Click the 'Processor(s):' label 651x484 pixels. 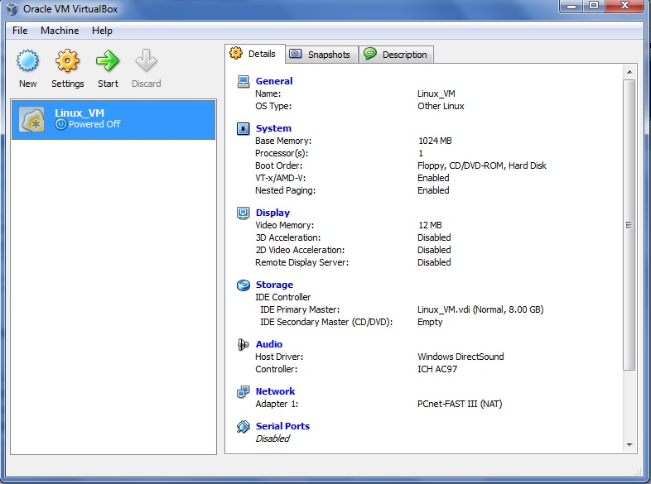pos(282,153)
